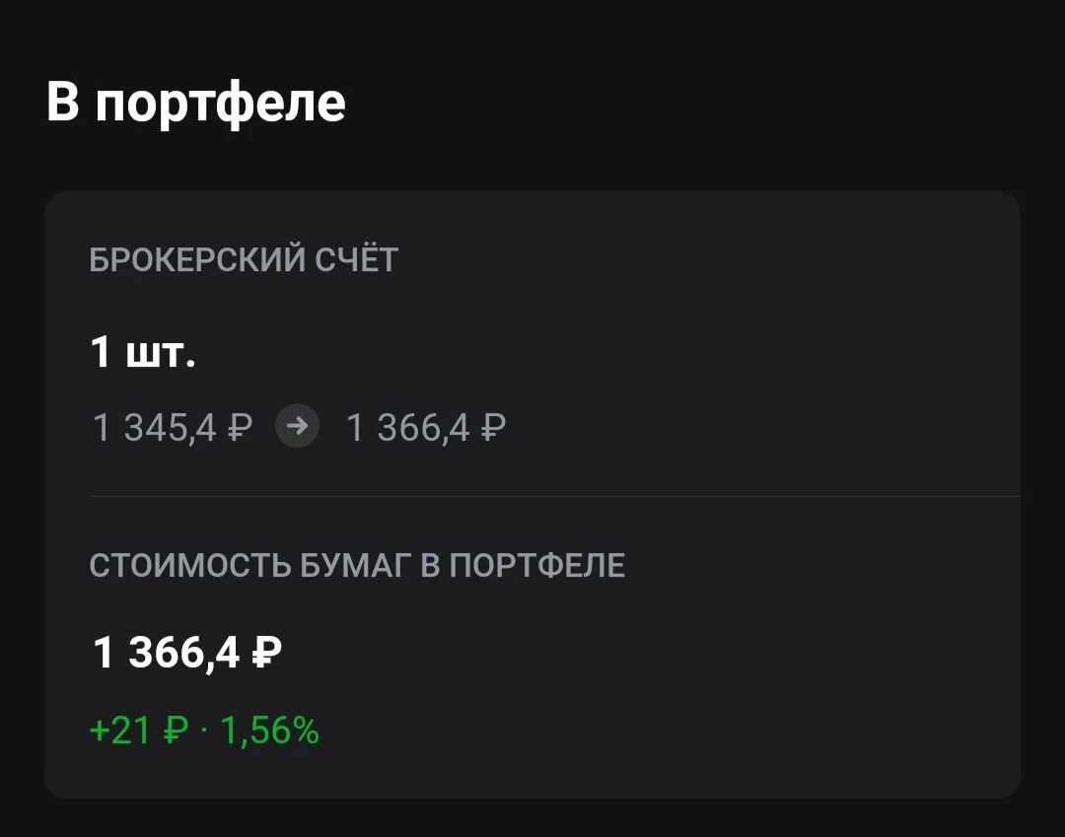Tap the ruble sign after grey 1 366,4
1065x837 pixels.
[492, 428]
